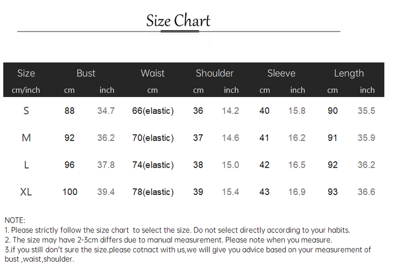Click the 14.2 shoulder inch value

230,111
